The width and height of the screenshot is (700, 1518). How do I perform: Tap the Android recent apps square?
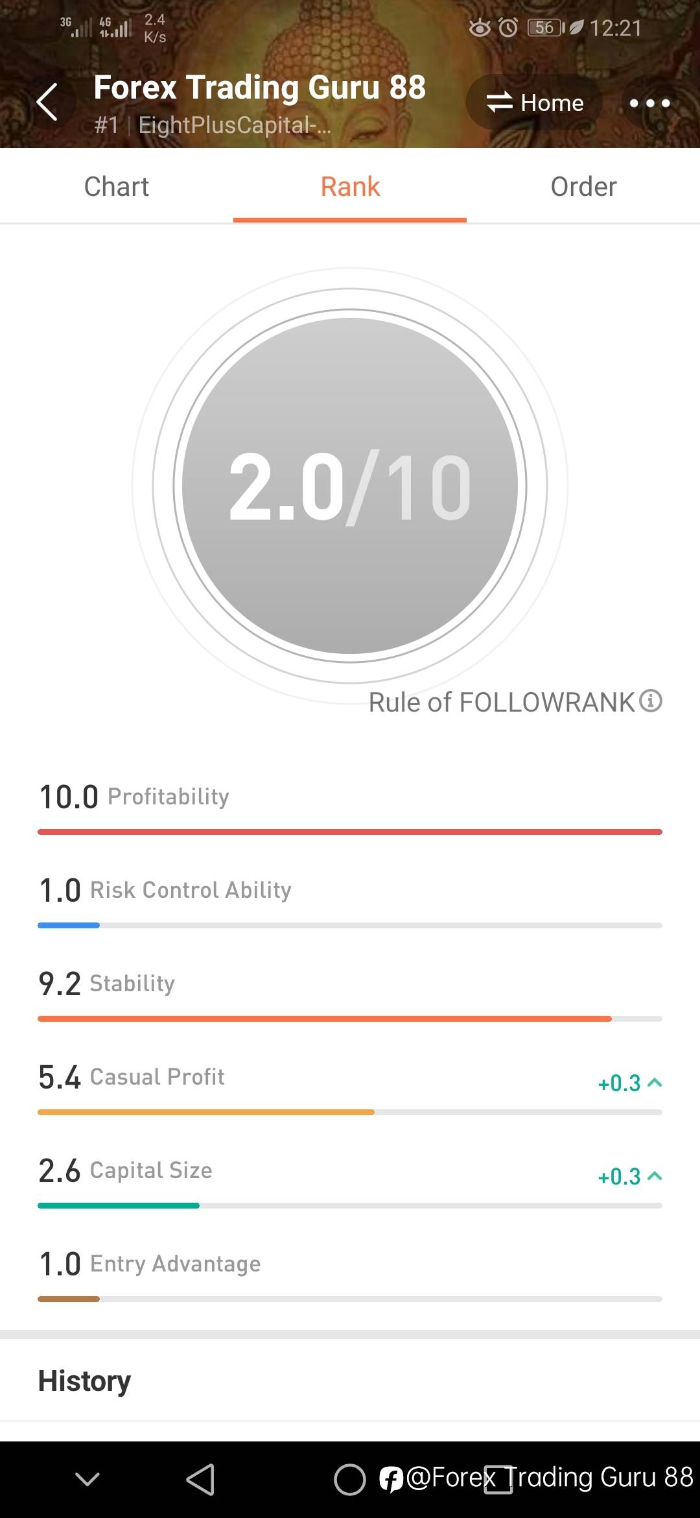tap(498, 1480)
